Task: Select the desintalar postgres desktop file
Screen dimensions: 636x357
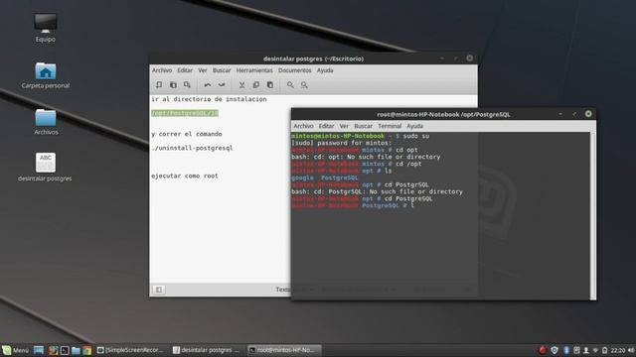Action: coord(45,168)
